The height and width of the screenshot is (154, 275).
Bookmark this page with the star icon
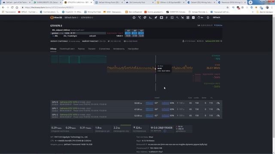pos(228,8)
